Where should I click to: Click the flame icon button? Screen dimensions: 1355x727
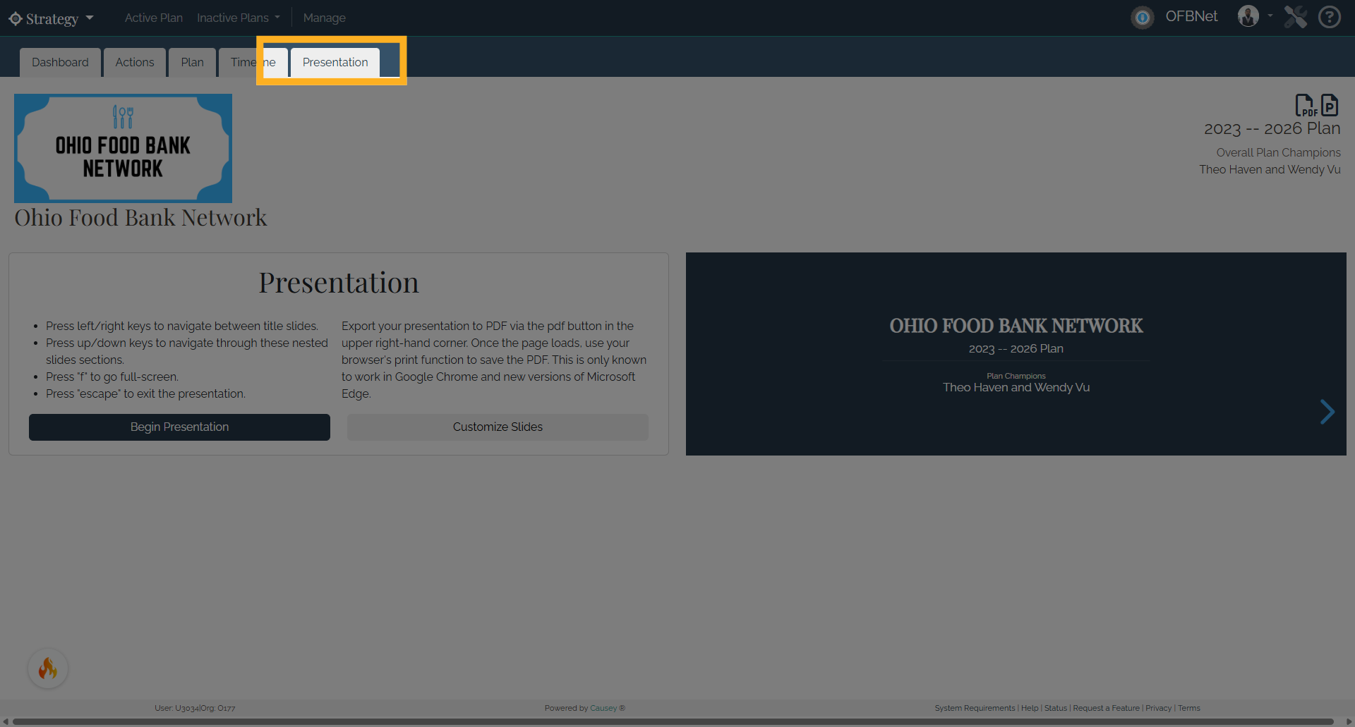(48, 668)
